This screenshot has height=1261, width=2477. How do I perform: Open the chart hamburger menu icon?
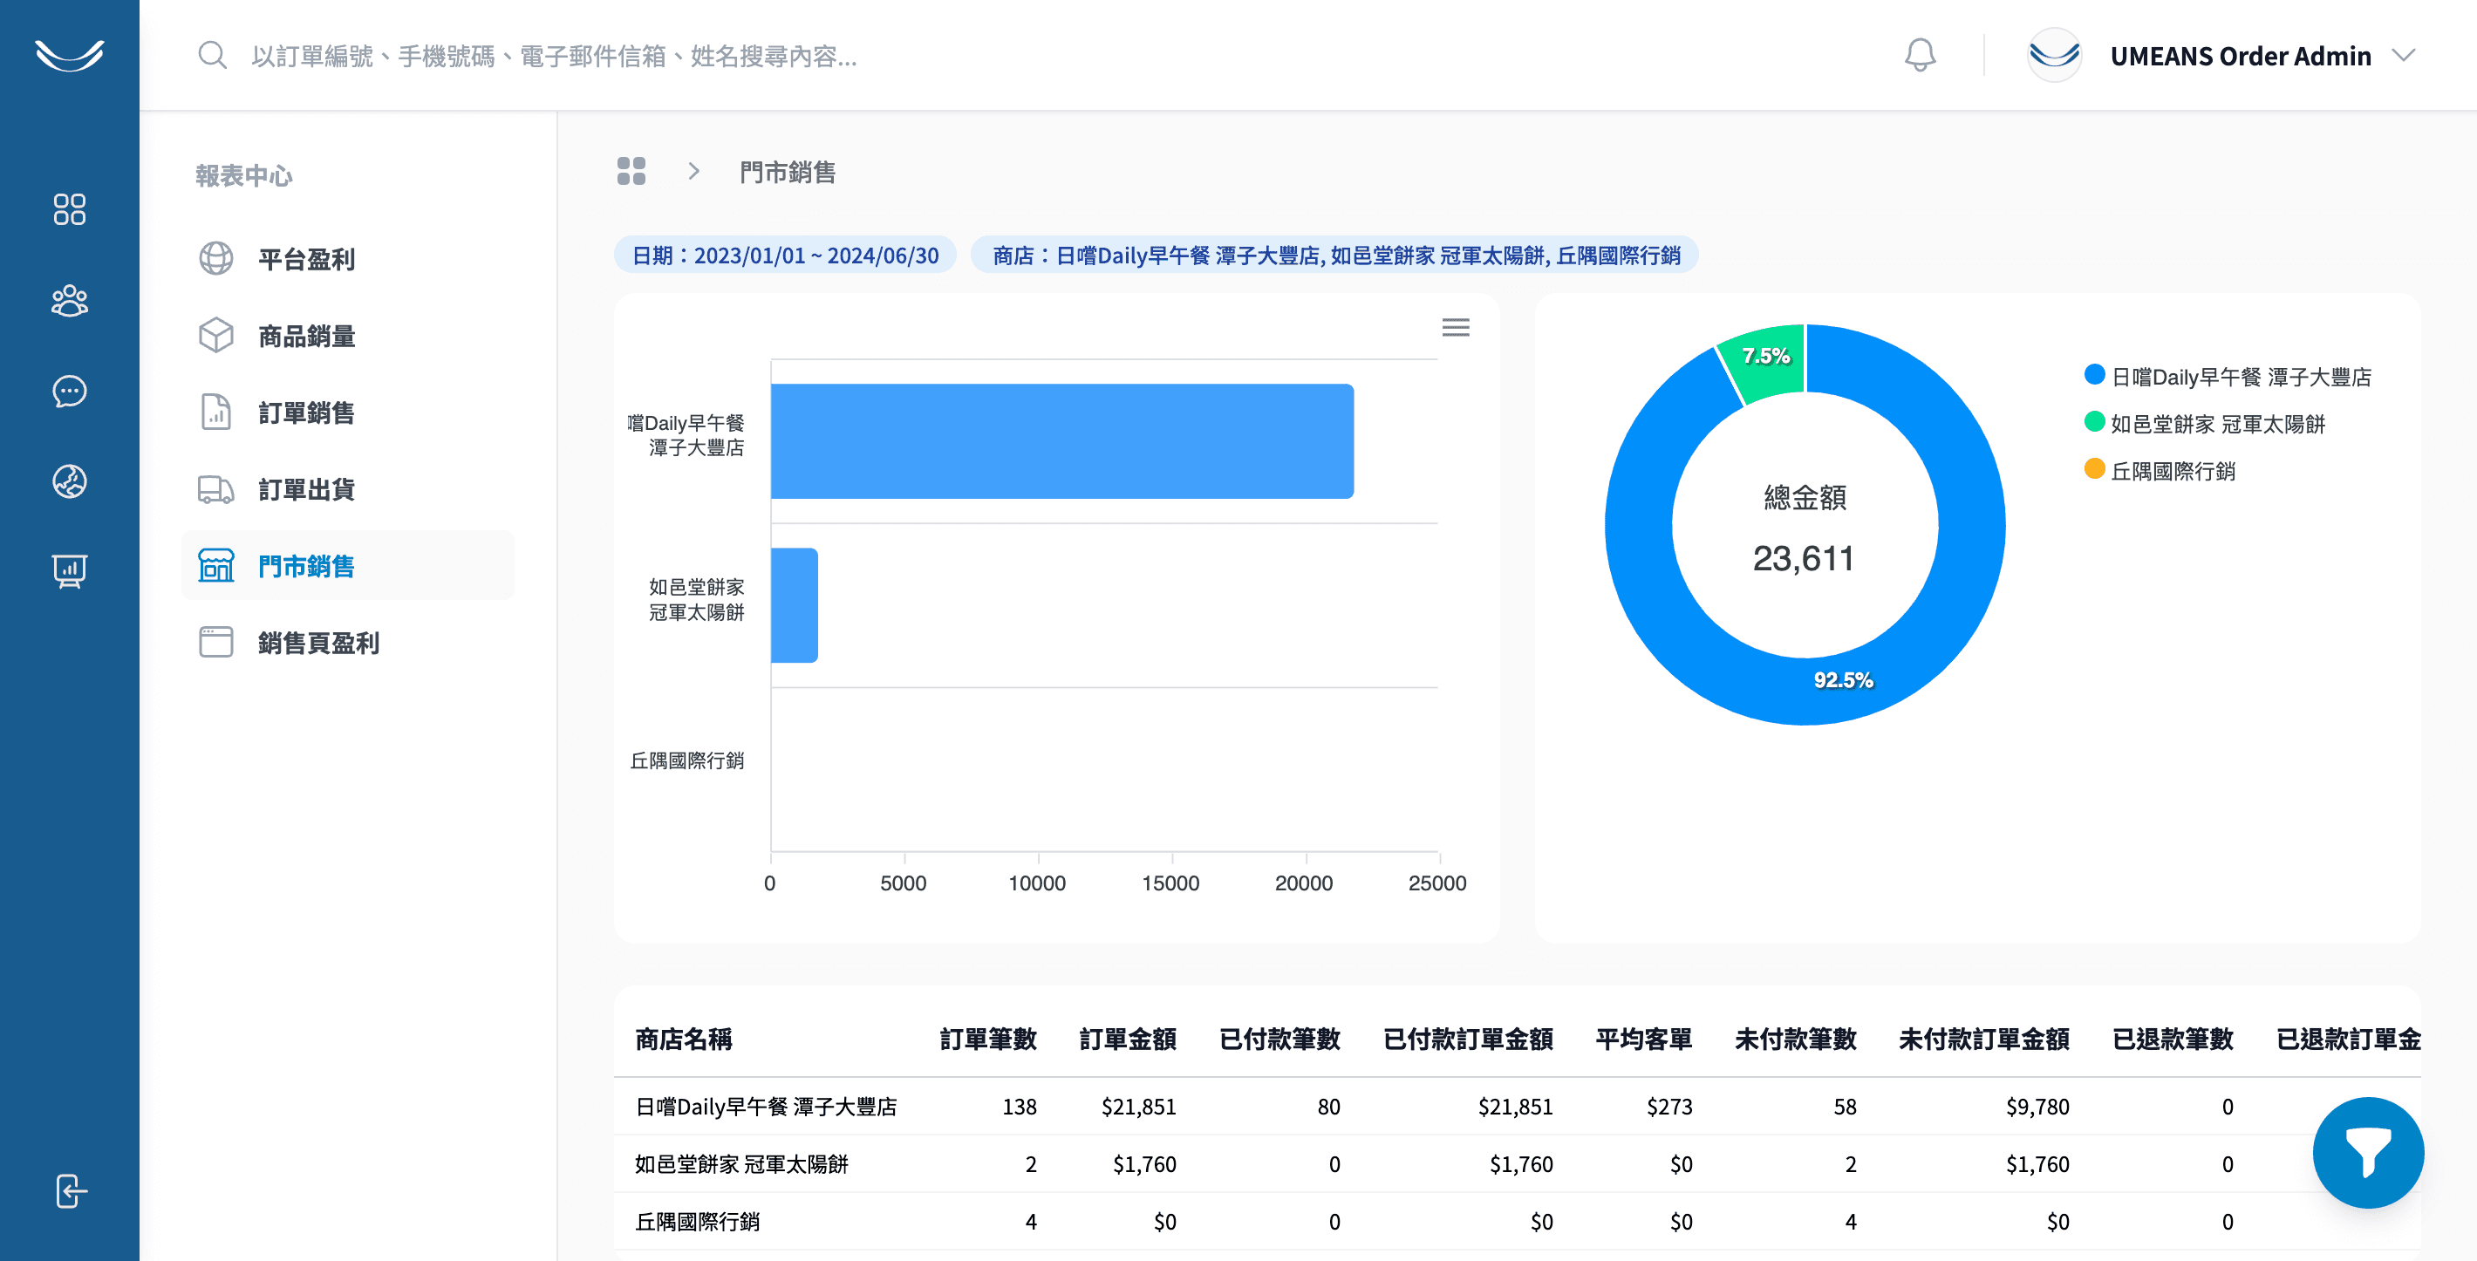1455,328
